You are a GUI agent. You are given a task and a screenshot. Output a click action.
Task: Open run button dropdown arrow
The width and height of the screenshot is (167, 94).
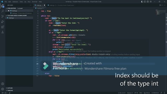[x=162, y=5]
